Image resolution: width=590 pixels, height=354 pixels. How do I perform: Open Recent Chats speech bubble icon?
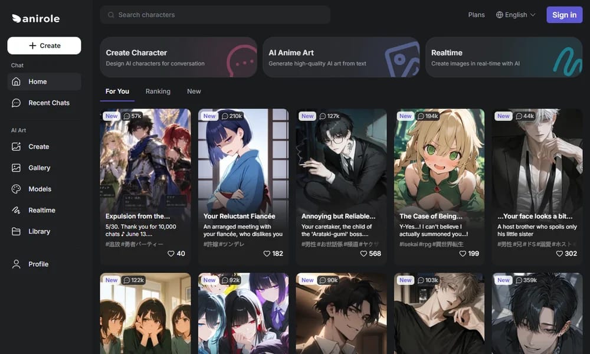pyautogui.click(x=16, y=103)
